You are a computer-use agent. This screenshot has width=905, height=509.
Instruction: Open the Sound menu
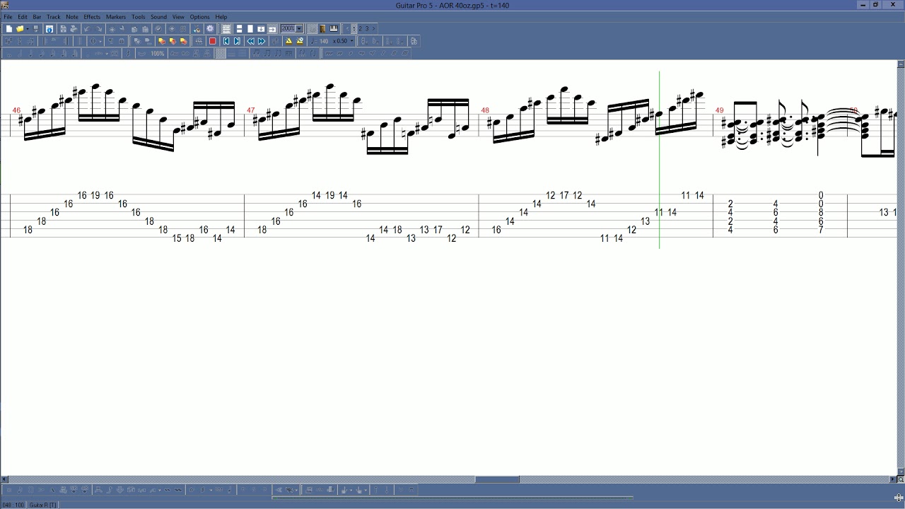pos(158,17)
